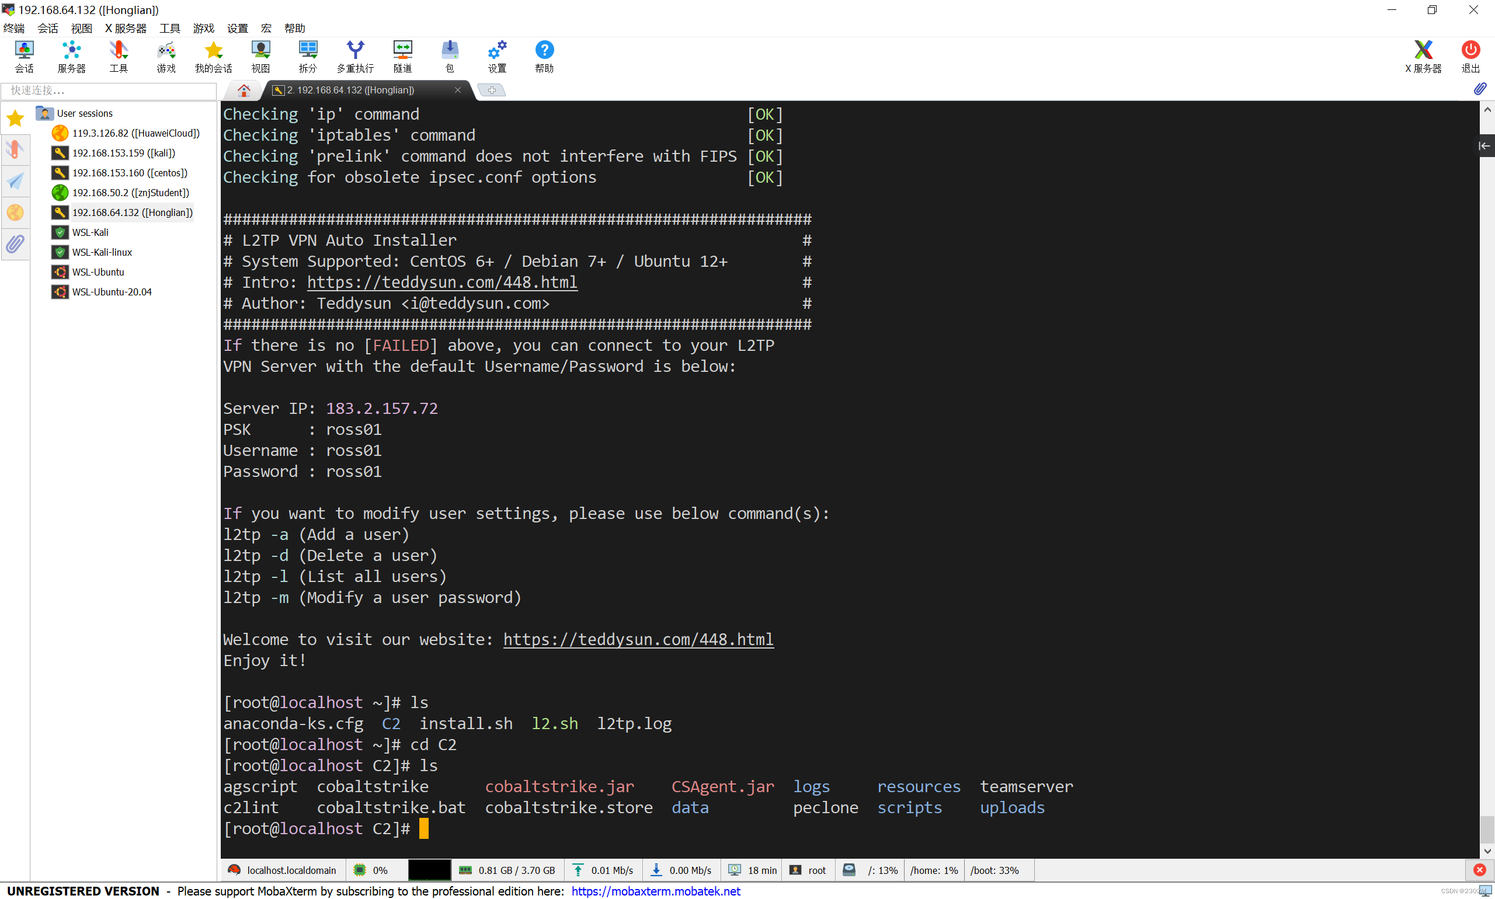Open the 工具 menu in menu bar
This screenshot has width=1495, height=899.
[x=170, y=29]
